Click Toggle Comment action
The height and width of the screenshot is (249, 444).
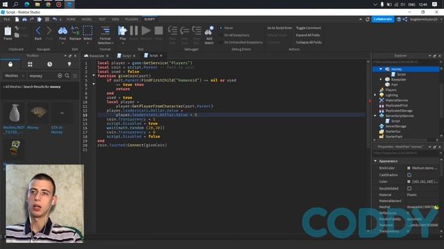308,28
